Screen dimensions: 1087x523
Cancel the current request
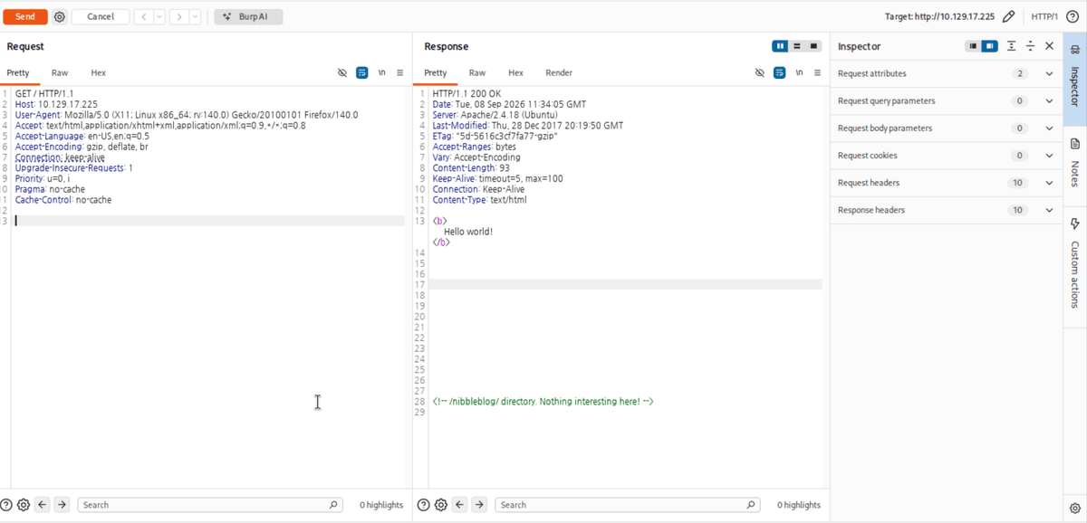pos(101,16)
